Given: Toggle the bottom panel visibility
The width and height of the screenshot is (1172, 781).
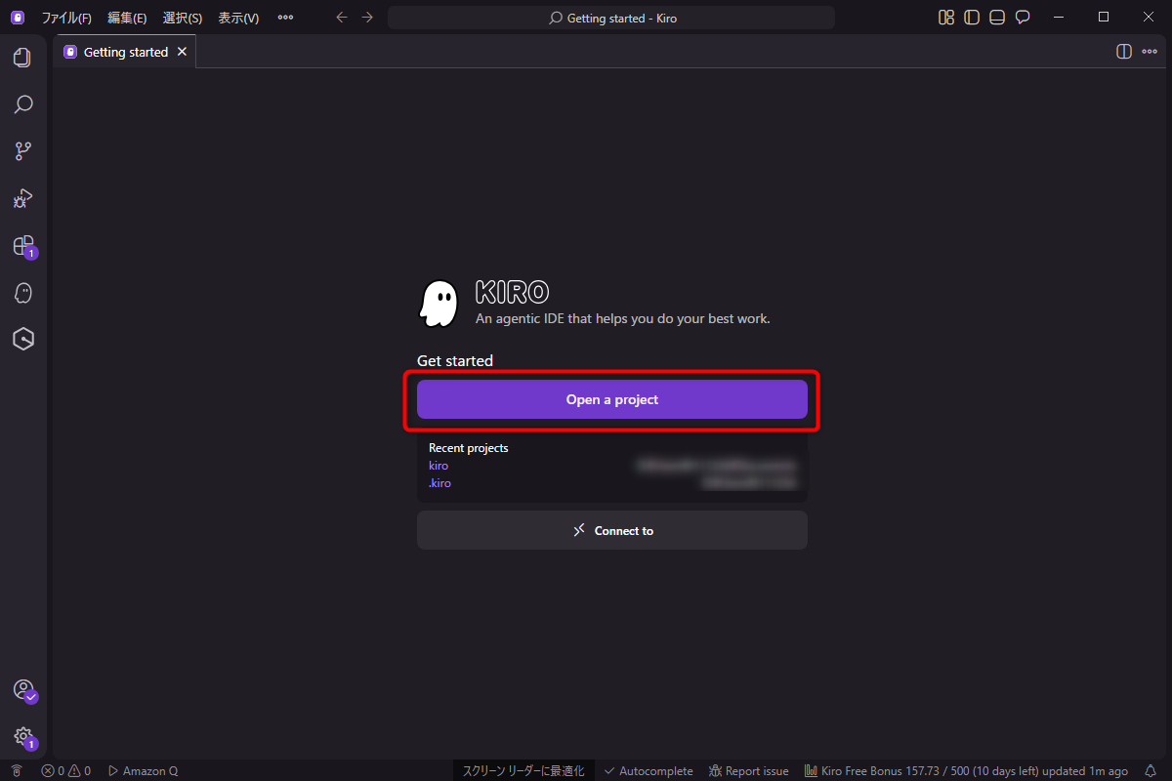Looking at the screenshot, I should [x=997, y=18].
